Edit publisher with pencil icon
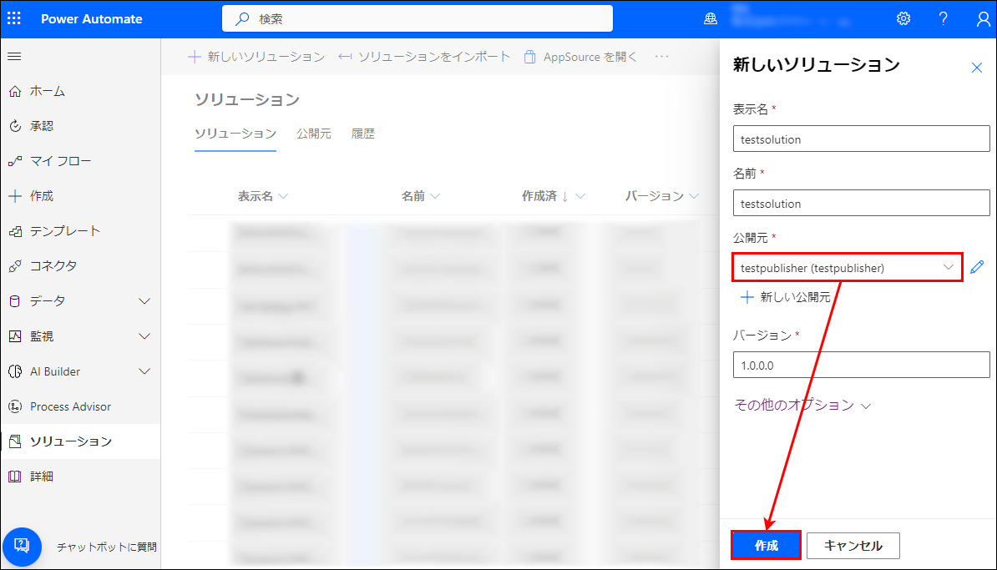Screen dimensions: 997x570 point(977,268)
